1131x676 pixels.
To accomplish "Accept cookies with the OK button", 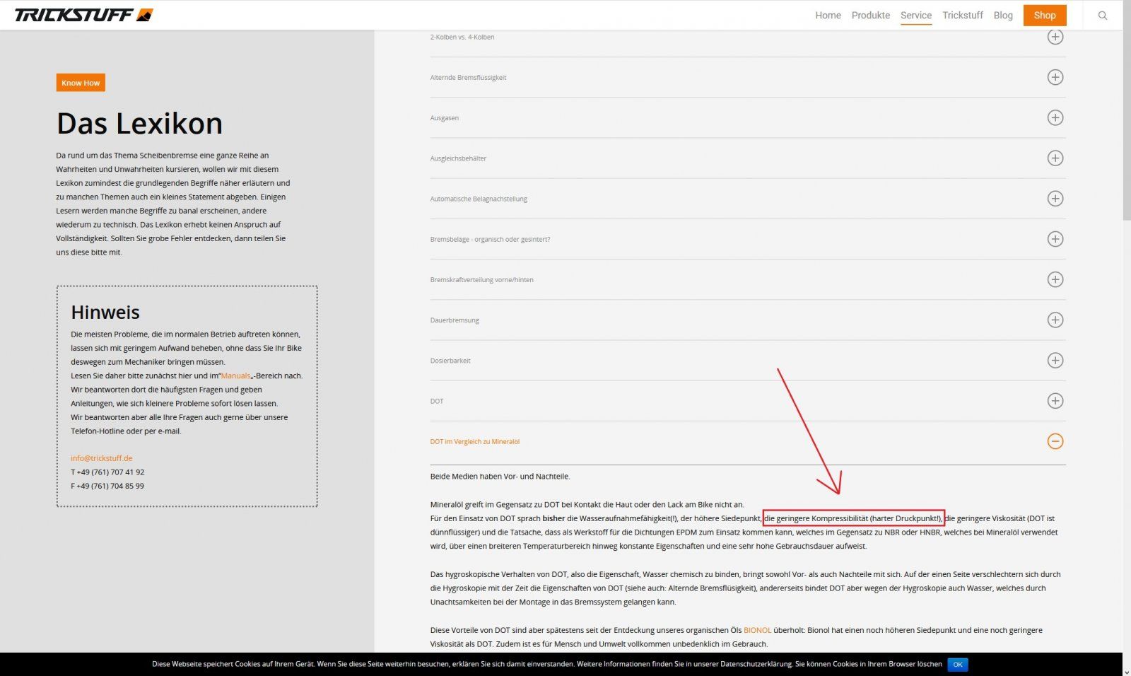I will 957,664.
